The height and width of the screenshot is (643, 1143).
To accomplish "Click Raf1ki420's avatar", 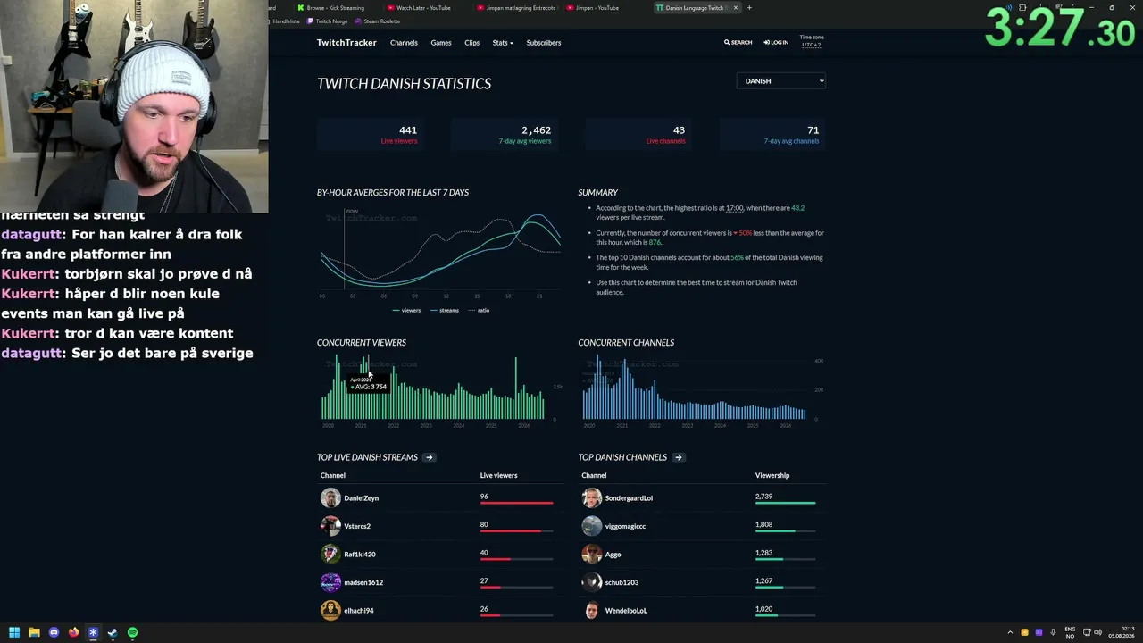I will pos(330,555).
